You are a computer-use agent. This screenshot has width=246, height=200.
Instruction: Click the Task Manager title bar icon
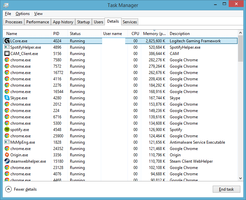pyautogui.click(x=6, y=5)
